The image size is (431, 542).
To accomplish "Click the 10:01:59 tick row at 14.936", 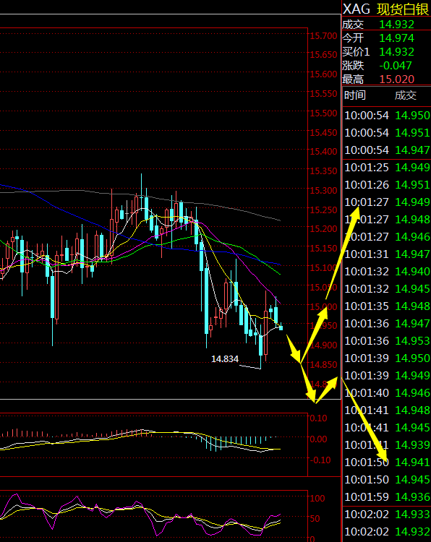I will point(387,497).
